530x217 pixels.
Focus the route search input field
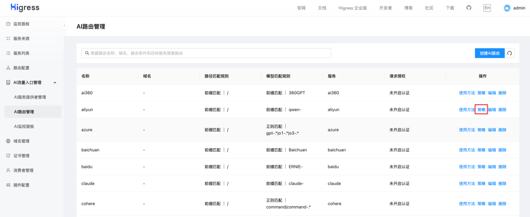206,53
